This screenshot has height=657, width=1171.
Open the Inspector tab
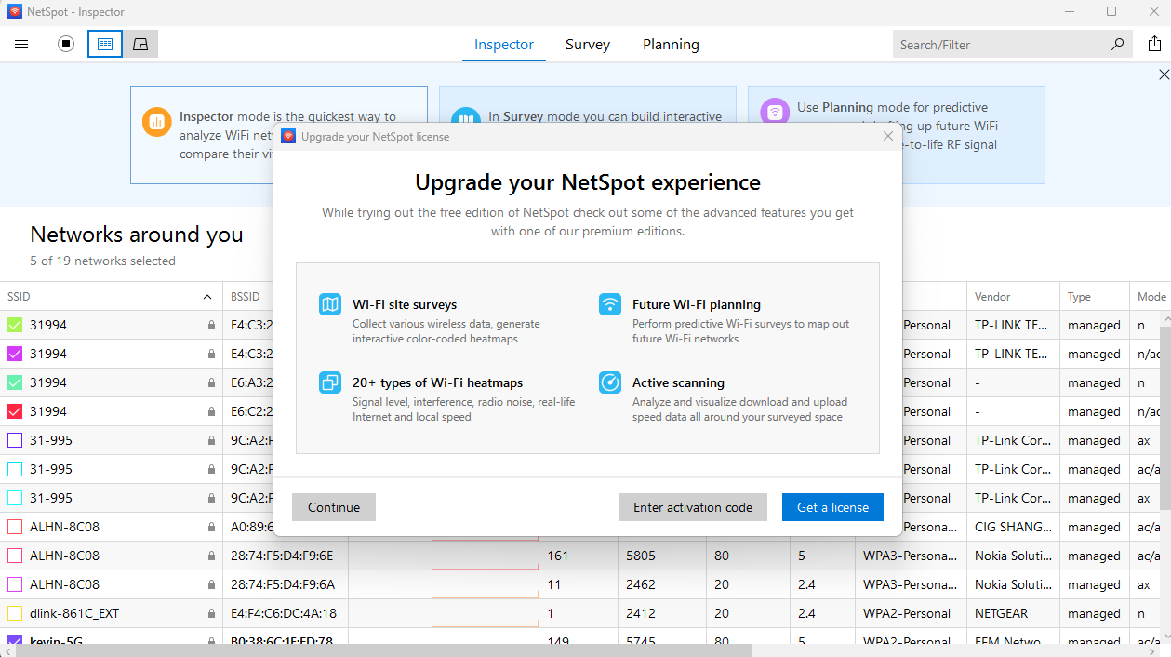pyautogui.click(x=504, y=44)
